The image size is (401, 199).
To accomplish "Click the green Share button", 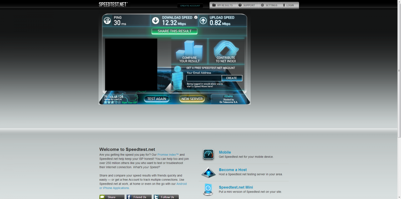I will tap(112, 197).
